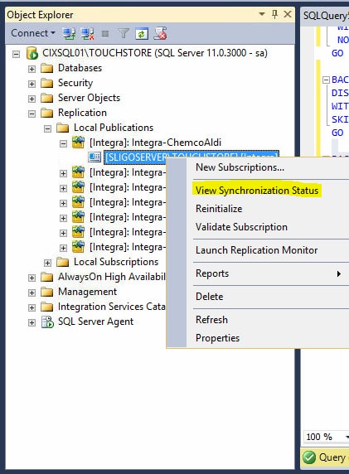349x474 pixels.
Task: Click the AlwaysOn High Availability folder icon
Action: click(x=47, y=277)
